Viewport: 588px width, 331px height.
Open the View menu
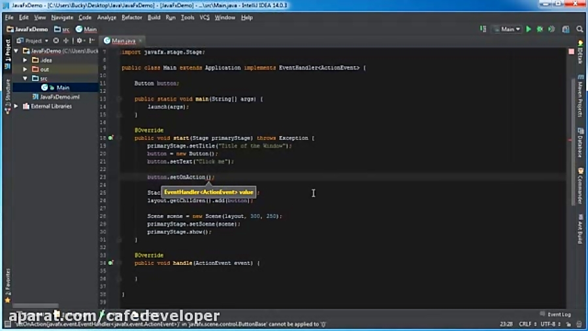(x=40, y=17)
